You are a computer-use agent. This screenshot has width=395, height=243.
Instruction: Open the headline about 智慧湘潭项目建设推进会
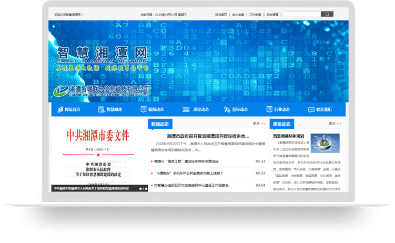[208, 136]
